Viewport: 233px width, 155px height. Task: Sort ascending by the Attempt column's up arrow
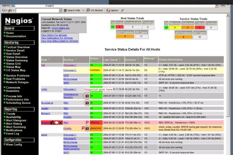(156, 58)
